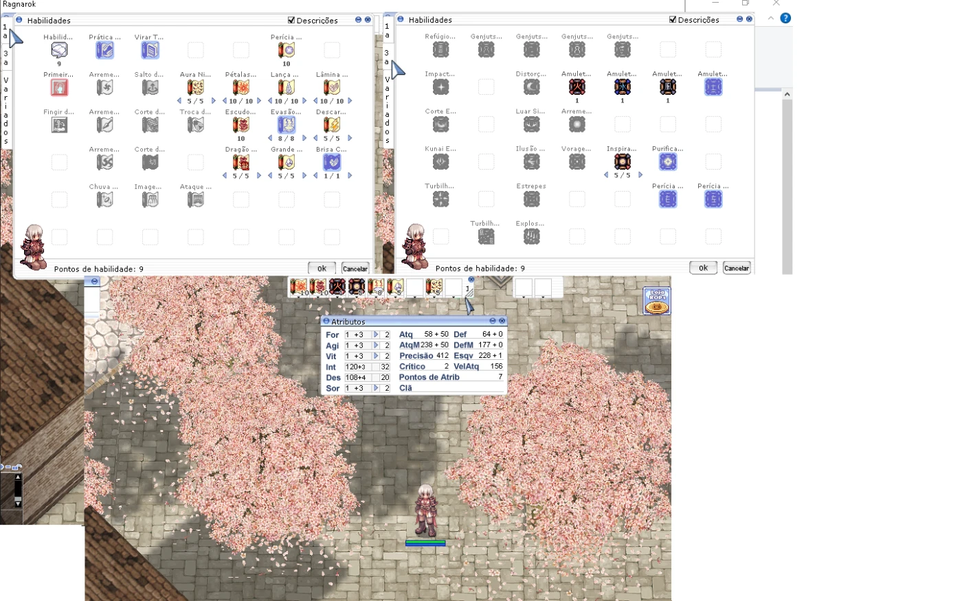
Task: Click the Escudo... skill icon in skill tree
Action: [x=240, y=125]
